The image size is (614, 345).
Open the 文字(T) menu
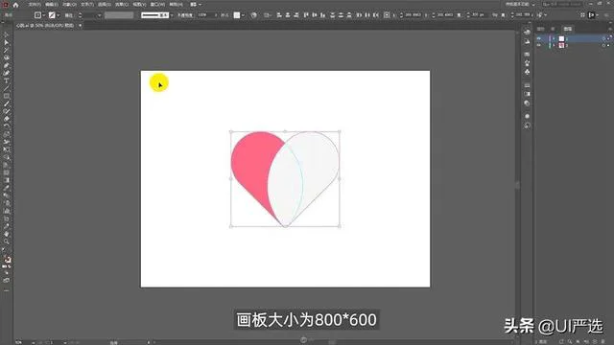pyautogui.click(x=87, y=5)
